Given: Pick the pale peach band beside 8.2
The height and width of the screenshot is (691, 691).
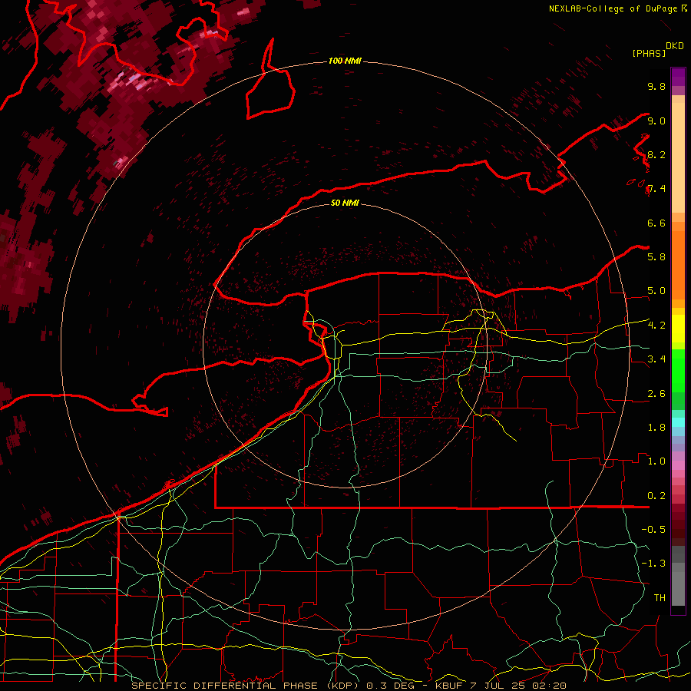Looking at the screenshot, I should click(678, 157).
